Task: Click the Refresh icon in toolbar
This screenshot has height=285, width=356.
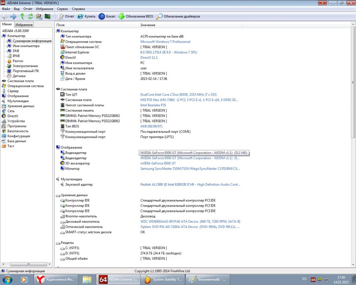Action: pos(30,16)
